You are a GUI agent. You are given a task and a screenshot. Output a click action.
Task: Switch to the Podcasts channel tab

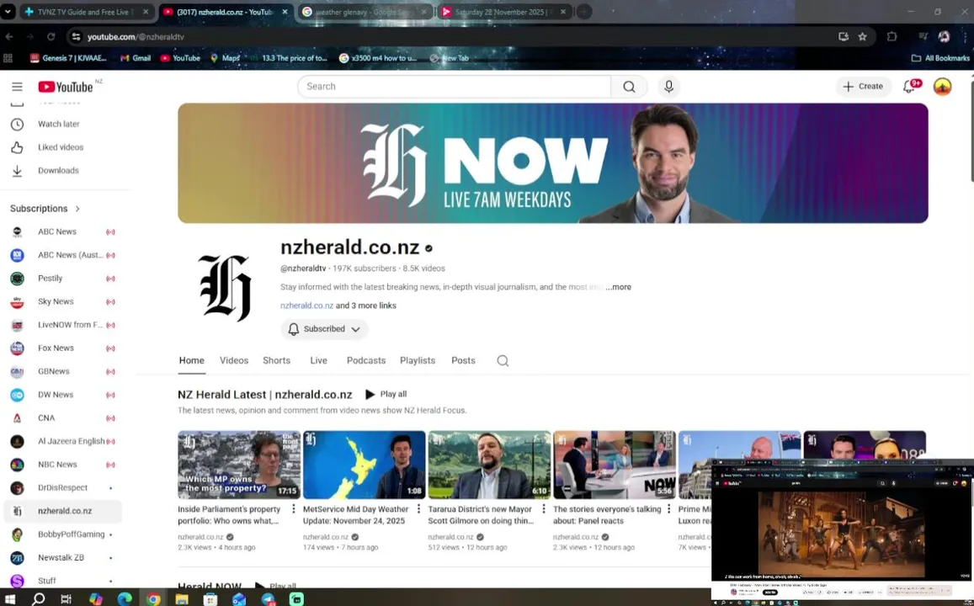pos(366,361)
